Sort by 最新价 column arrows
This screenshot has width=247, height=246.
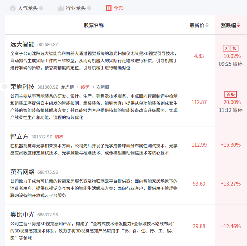207,25
